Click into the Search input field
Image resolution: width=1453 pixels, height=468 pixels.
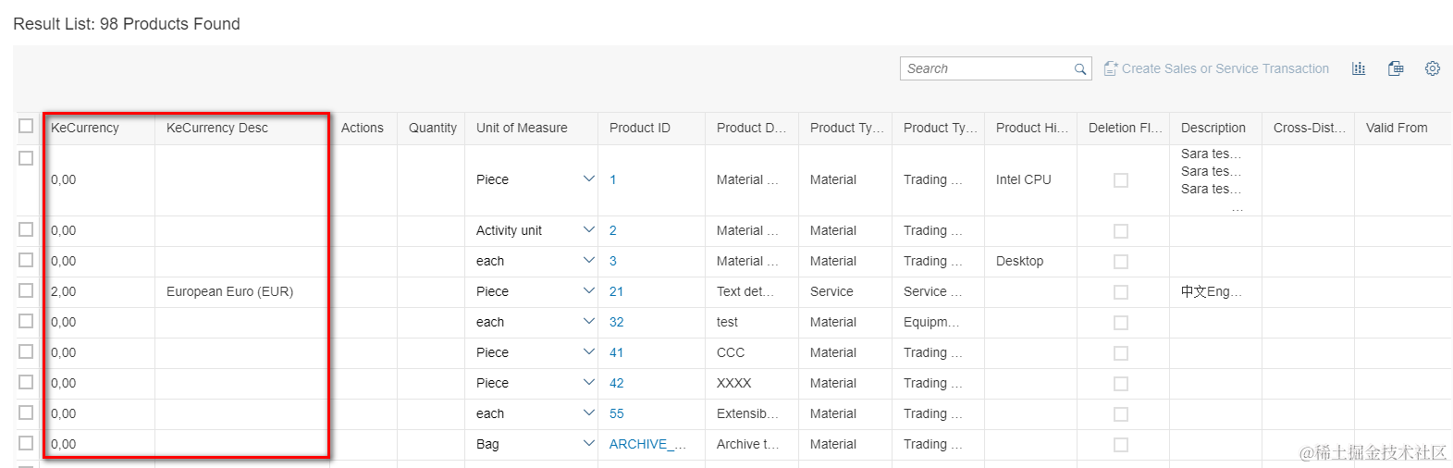click(x=986, y=68)
